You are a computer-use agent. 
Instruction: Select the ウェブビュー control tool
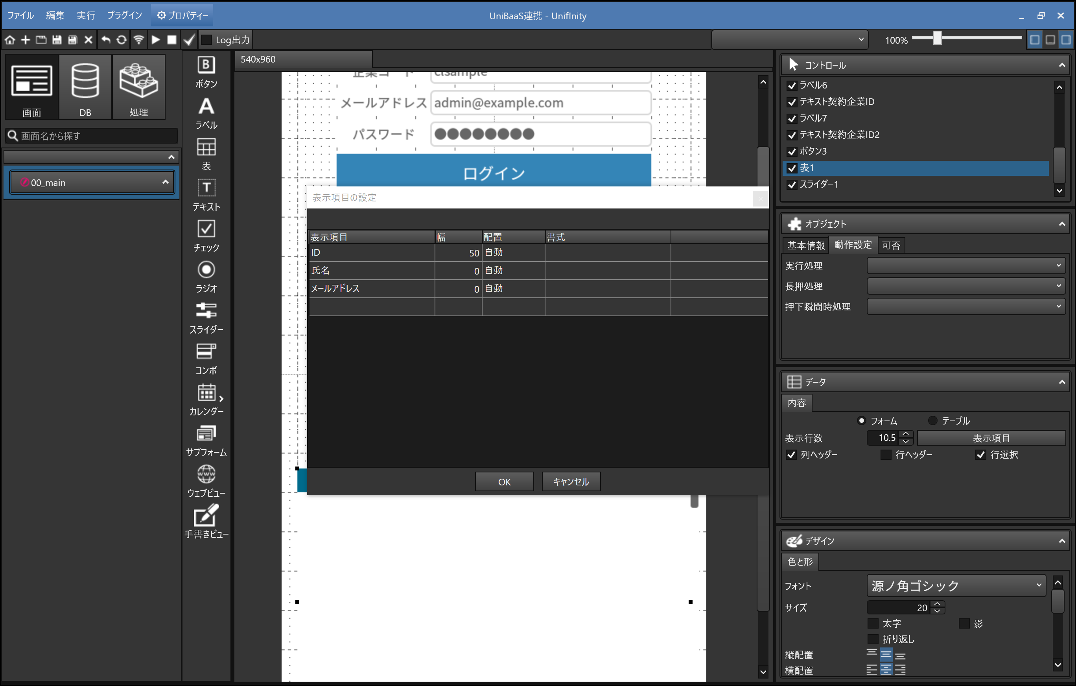206,480
